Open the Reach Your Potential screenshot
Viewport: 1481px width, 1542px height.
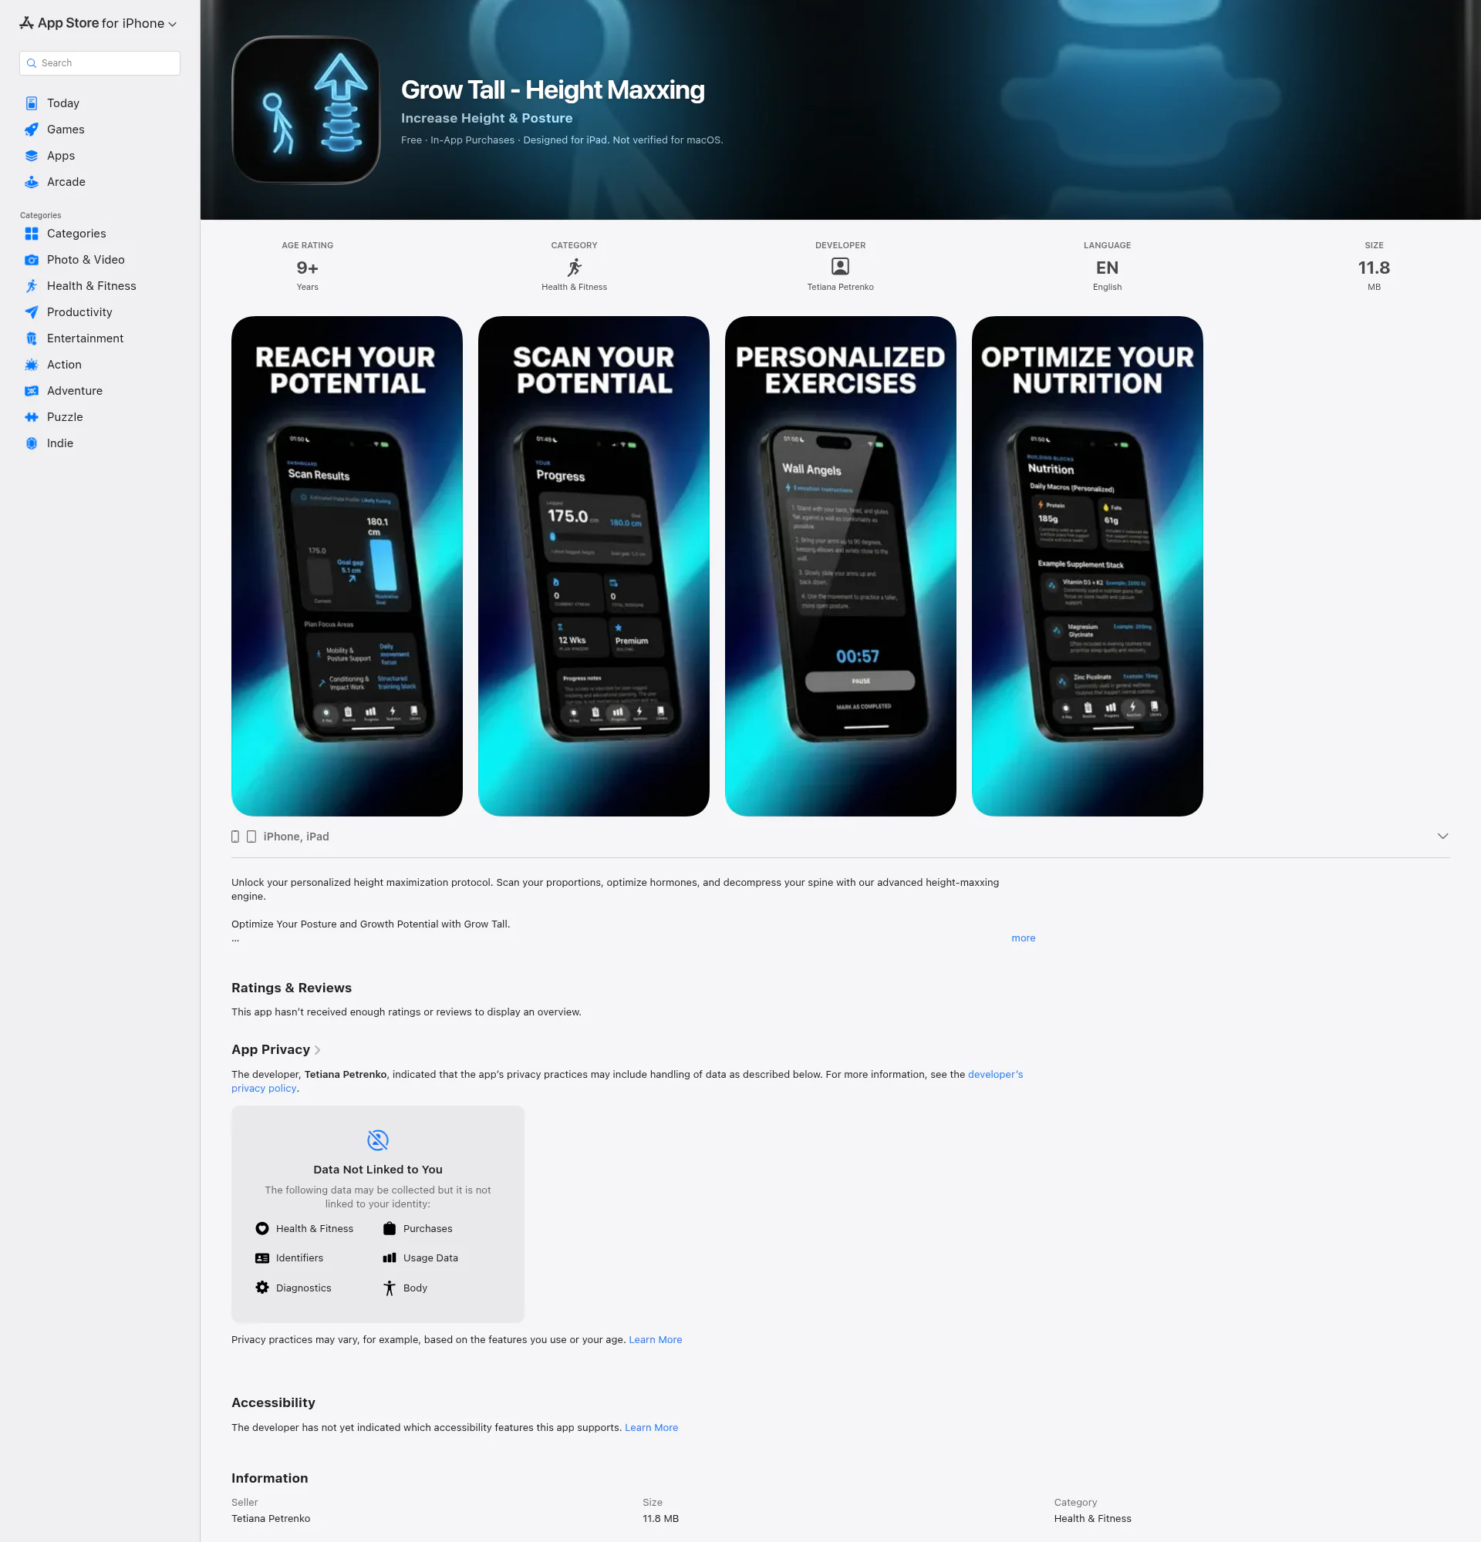[x=347, y=567]
